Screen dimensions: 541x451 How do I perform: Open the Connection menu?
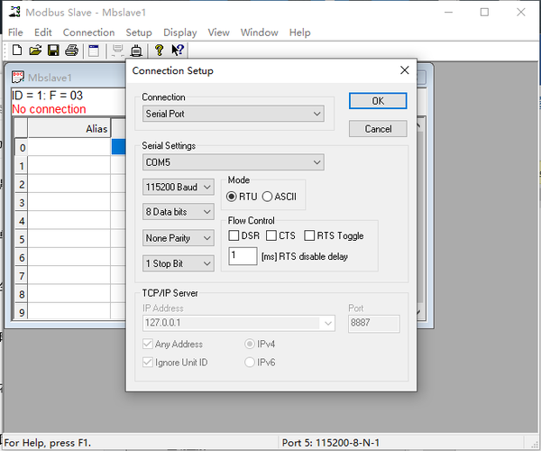coord(88,32)
